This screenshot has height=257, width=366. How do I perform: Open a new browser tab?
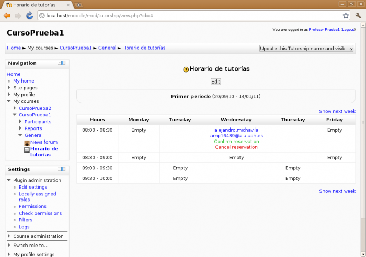78,5
